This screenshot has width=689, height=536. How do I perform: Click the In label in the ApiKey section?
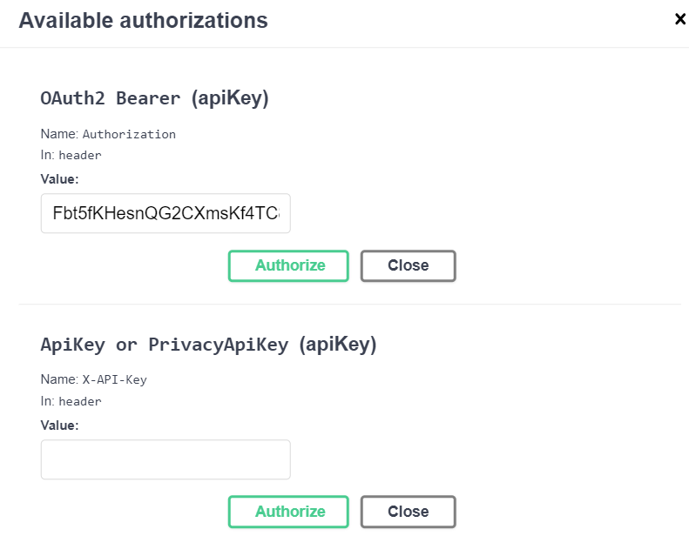pos(47,402)
